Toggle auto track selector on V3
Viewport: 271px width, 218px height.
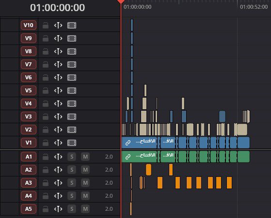coord(58,116)
